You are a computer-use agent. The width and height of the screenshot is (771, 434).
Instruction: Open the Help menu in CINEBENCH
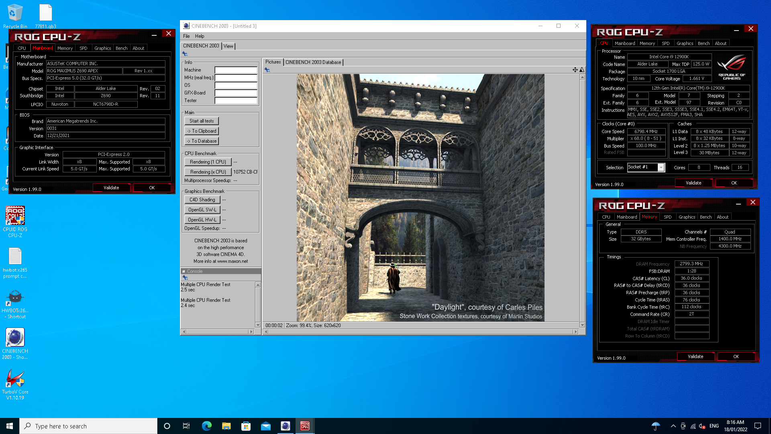click(x=200, y=36)
